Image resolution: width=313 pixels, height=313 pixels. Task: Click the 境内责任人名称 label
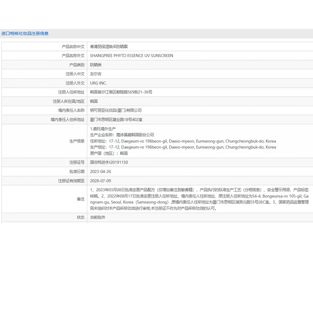coord(71,110)
